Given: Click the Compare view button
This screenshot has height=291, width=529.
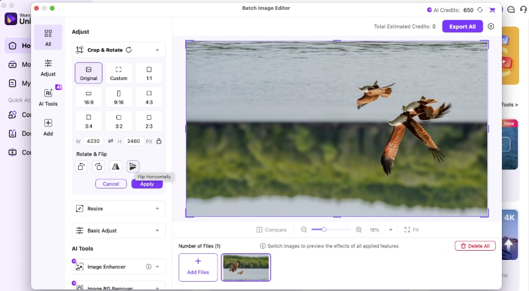Looking at the screenshot, I should point(272,230).
